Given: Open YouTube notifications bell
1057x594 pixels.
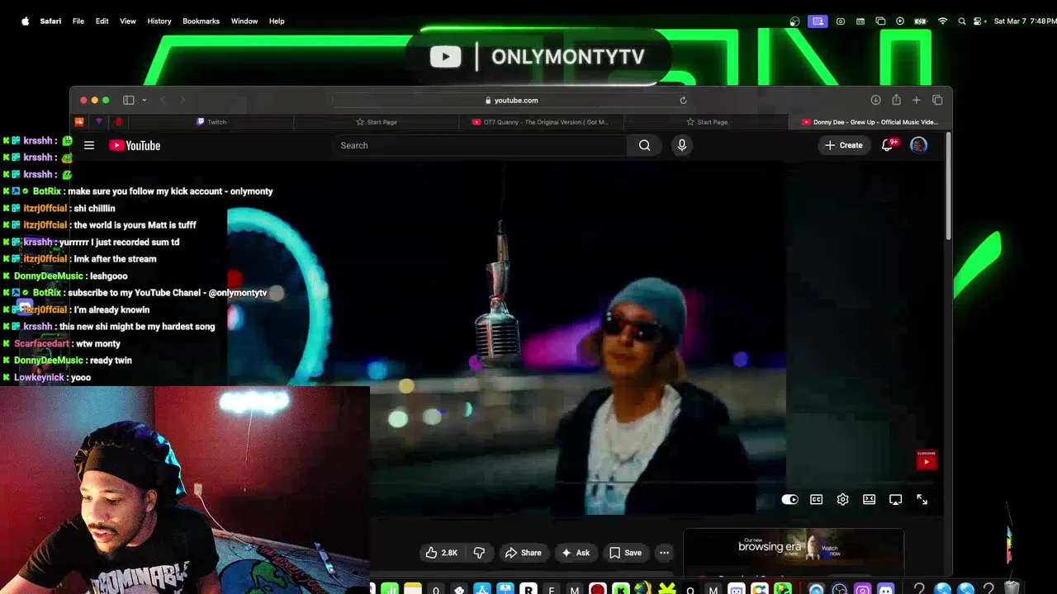Looking at the screenshot, I should [888, 145].
